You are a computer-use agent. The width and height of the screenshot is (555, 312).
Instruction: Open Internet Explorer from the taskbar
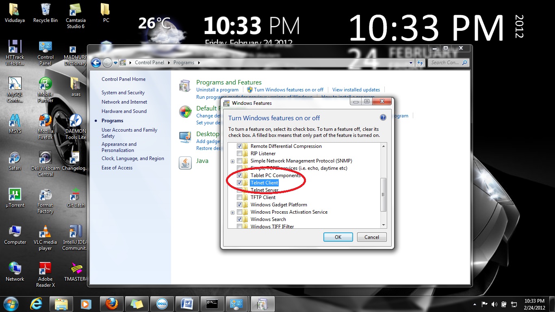point(36,303)
